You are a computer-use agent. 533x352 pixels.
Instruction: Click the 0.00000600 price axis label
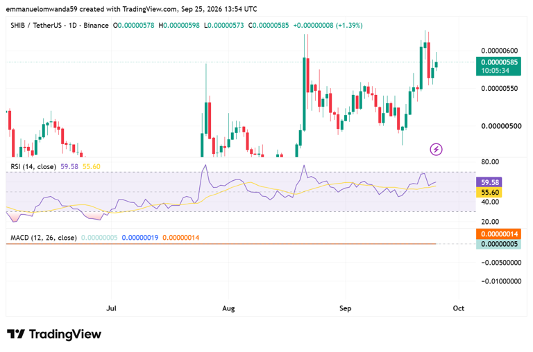pyautogui.click(x=500, y=51)
